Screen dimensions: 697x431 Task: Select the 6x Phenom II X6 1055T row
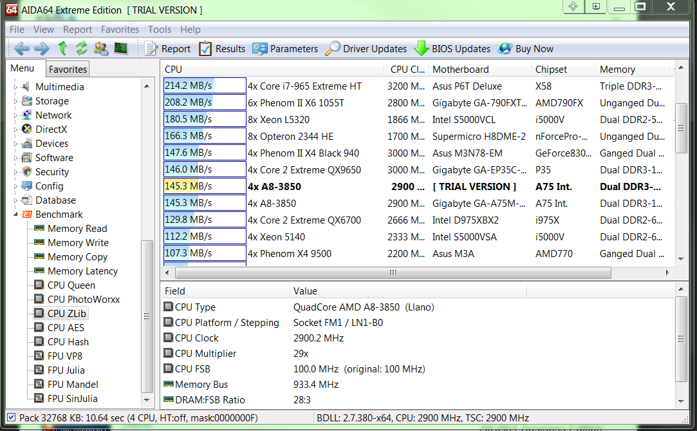tap(418, 102)
